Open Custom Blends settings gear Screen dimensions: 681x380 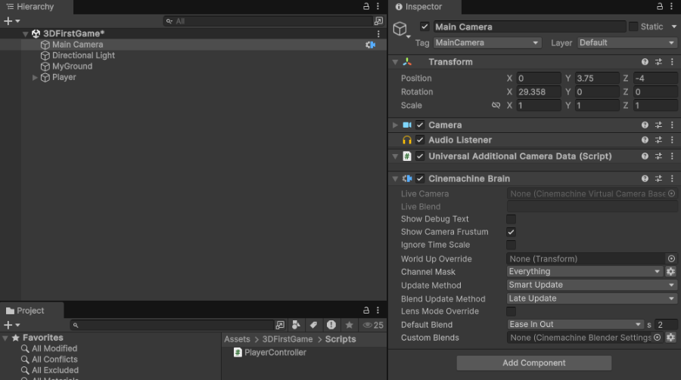pos(670,338)
